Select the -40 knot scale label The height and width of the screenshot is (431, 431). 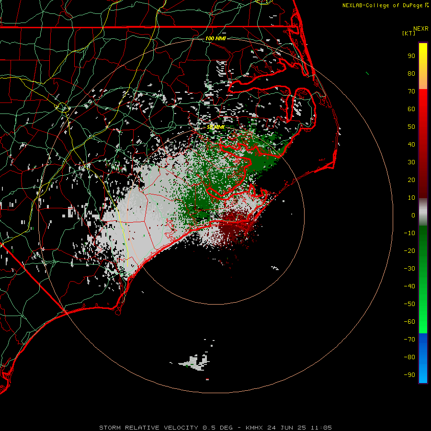pos(409,286)
